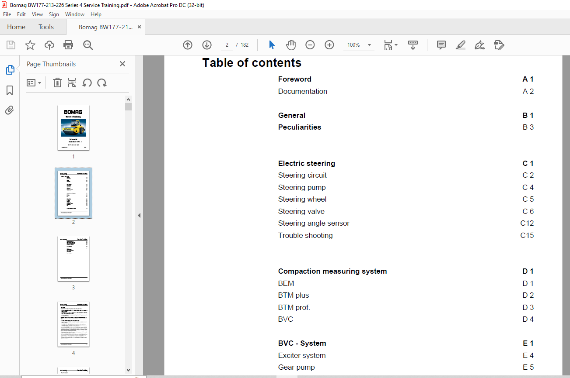Select page 4 thumbnail
Screen dimensions: 570x378
(73, 324)
